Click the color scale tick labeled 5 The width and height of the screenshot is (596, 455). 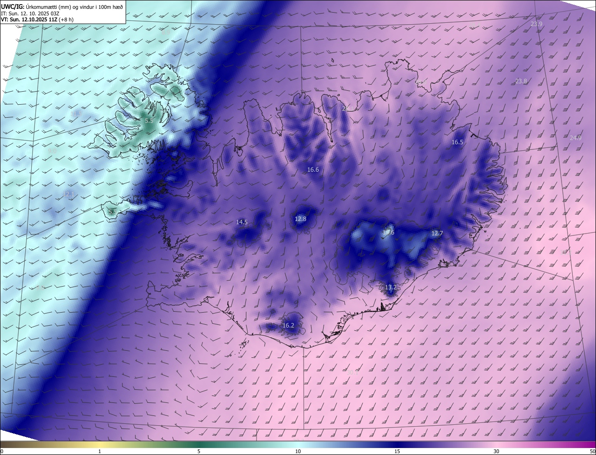pos(199,451)
